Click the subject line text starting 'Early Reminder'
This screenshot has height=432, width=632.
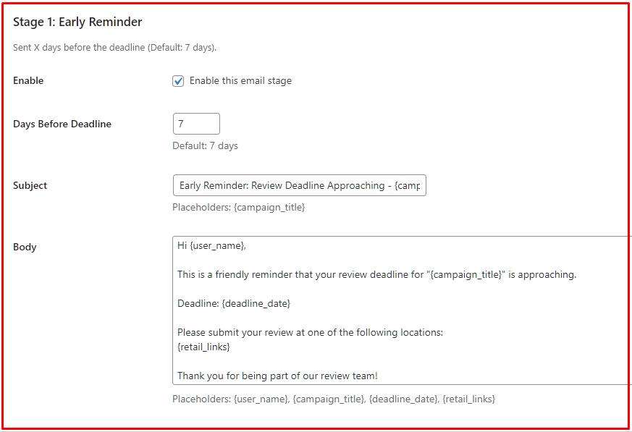(299, 185)
